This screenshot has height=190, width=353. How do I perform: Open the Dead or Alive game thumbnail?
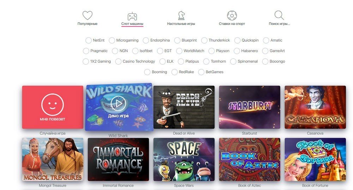tap(184, 107)
